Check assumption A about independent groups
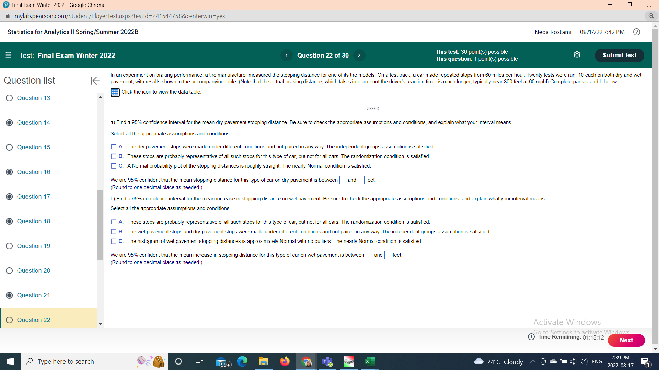 114,147
